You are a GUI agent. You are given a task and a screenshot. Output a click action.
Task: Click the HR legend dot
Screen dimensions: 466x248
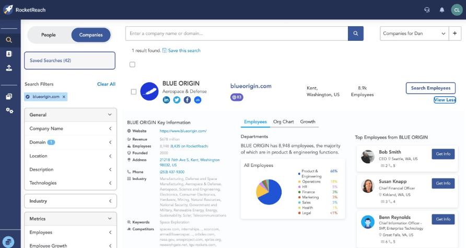[x=299, y=187]
